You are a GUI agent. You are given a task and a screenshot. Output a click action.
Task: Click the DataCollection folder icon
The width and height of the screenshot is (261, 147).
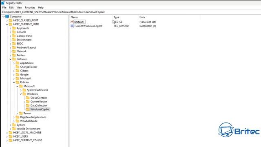pos(28,105)
